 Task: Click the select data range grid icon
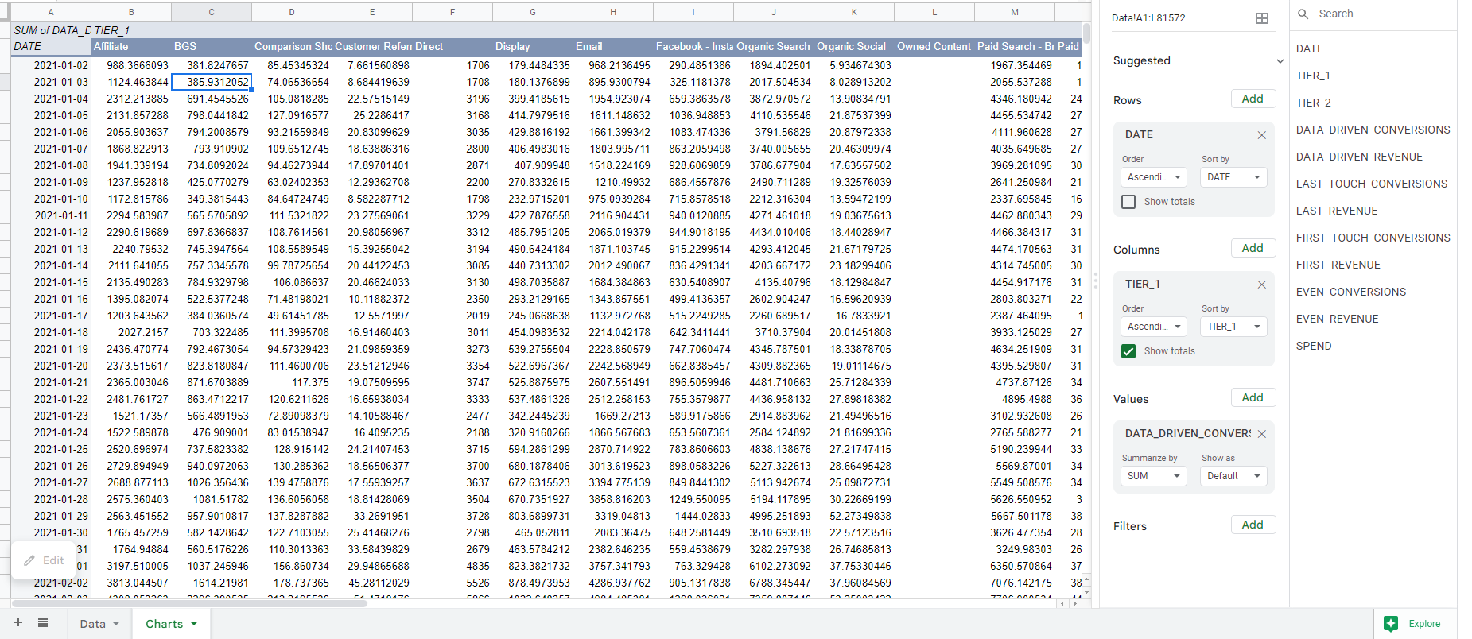pyautogui.click(x=1261, y=18)
